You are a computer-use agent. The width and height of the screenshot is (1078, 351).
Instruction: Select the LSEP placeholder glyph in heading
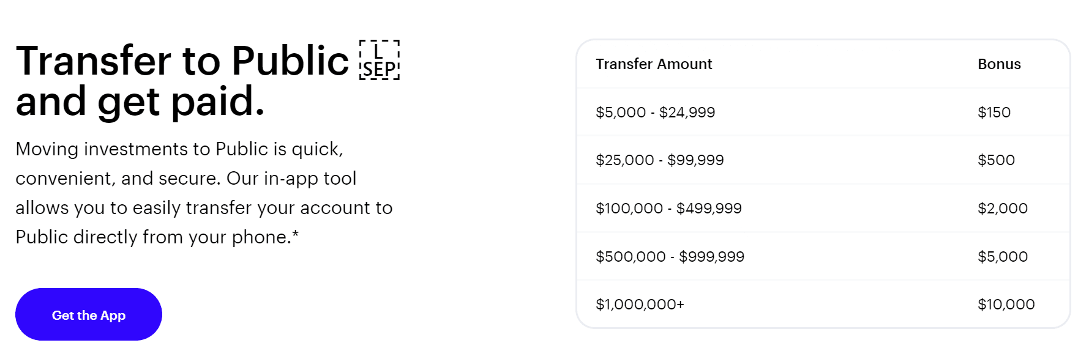pyautogui.click(x=380, y=60)
